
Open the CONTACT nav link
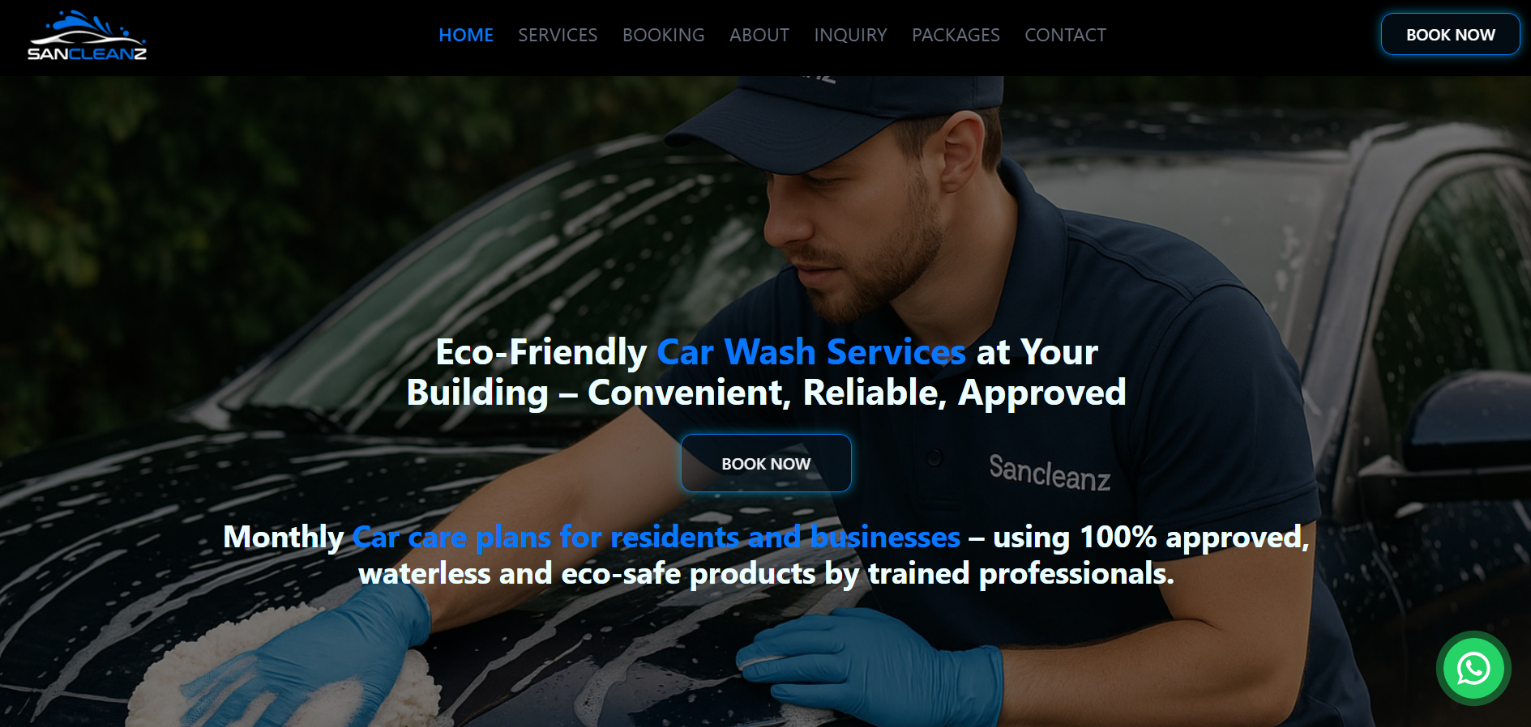point(1065,35)
